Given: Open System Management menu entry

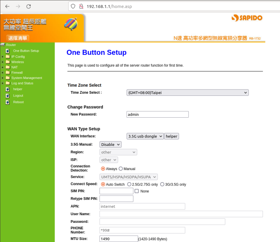Looking at the screenshot, I should click(27, 78).
